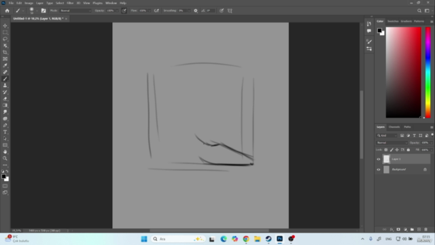Toggle pressure for opacity button
The image size is (435, 245).
tap(124, 11)
